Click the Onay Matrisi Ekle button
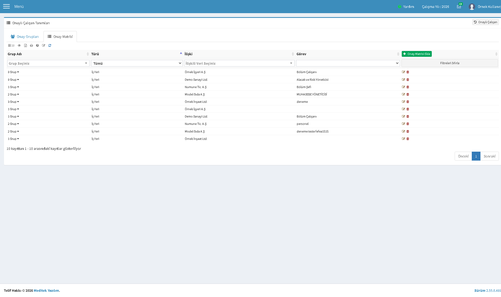The image size is (501, 297). [x=416, y=54]
